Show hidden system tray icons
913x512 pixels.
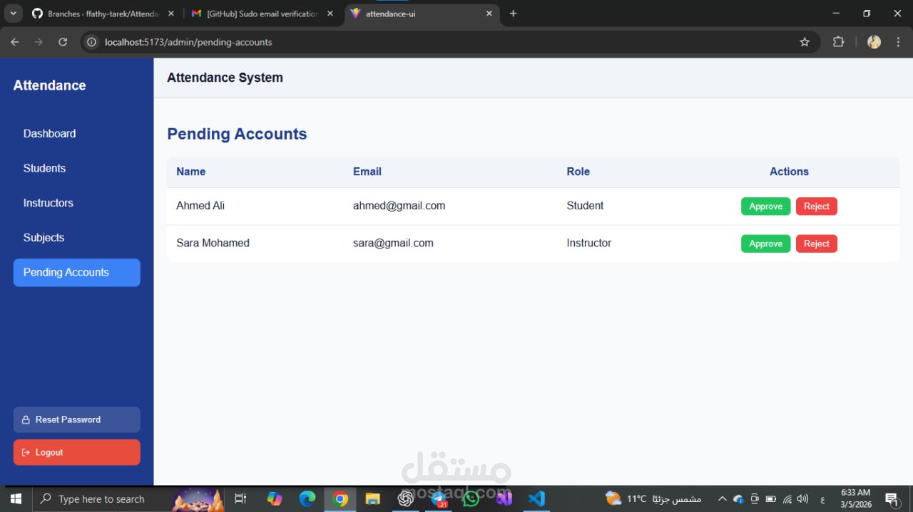[722, 499]
